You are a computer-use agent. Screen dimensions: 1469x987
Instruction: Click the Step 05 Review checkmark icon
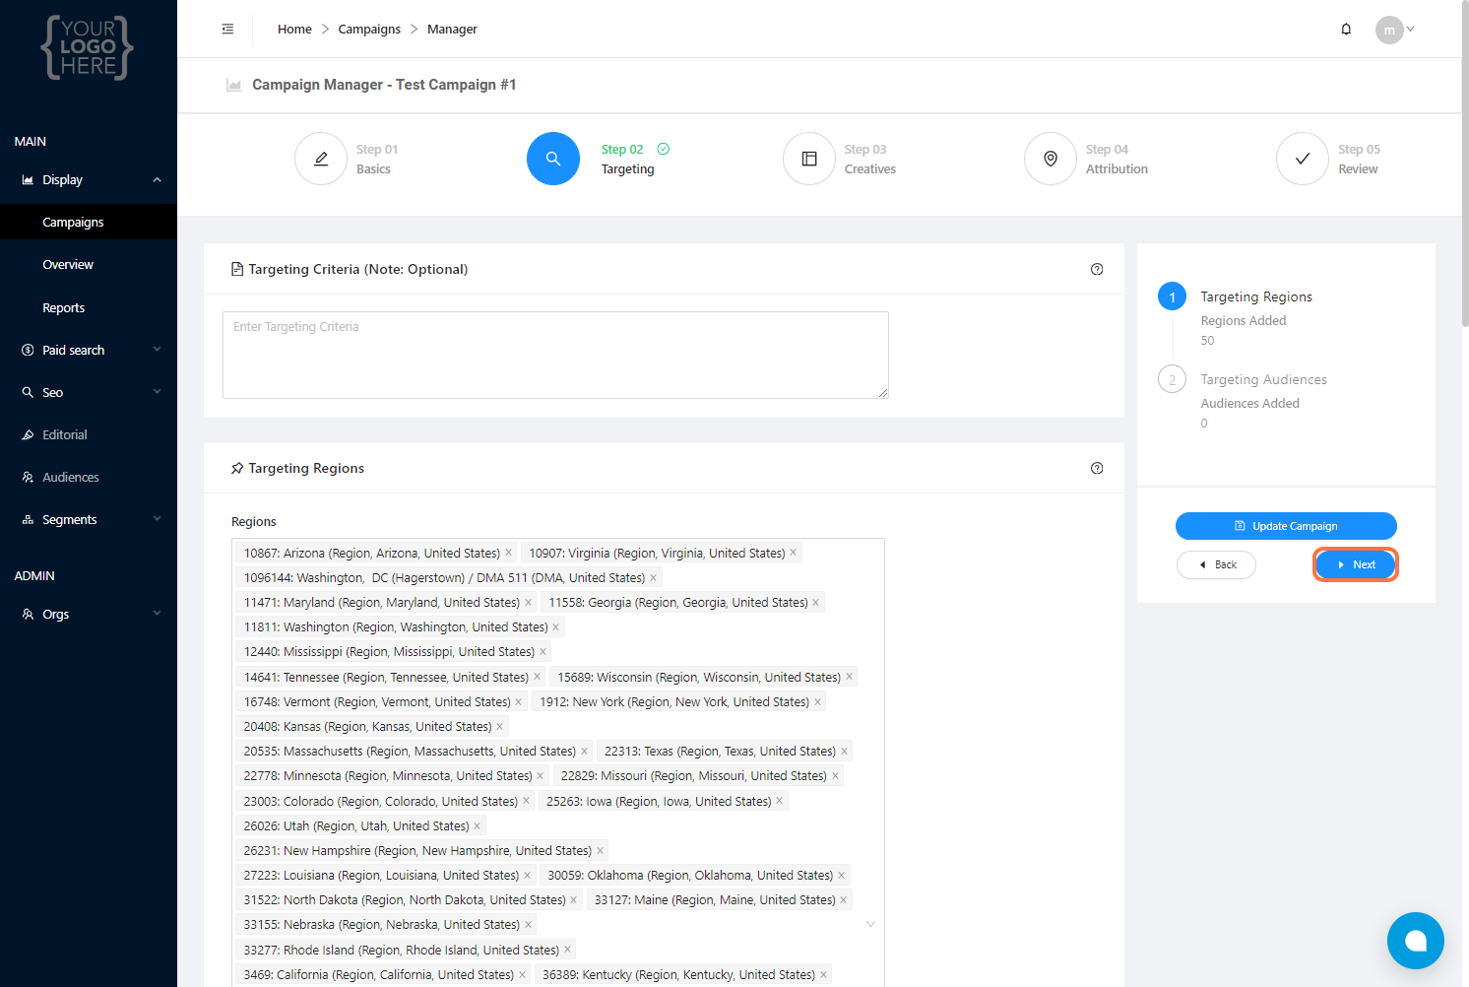coord(1303,159)
